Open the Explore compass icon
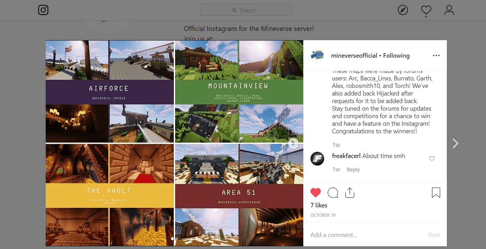486x249 pixels. coord(403,10)
